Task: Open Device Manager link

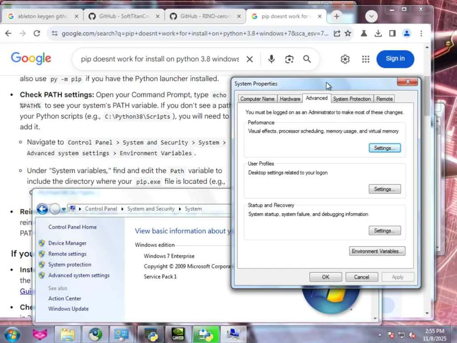Action: 67,243
